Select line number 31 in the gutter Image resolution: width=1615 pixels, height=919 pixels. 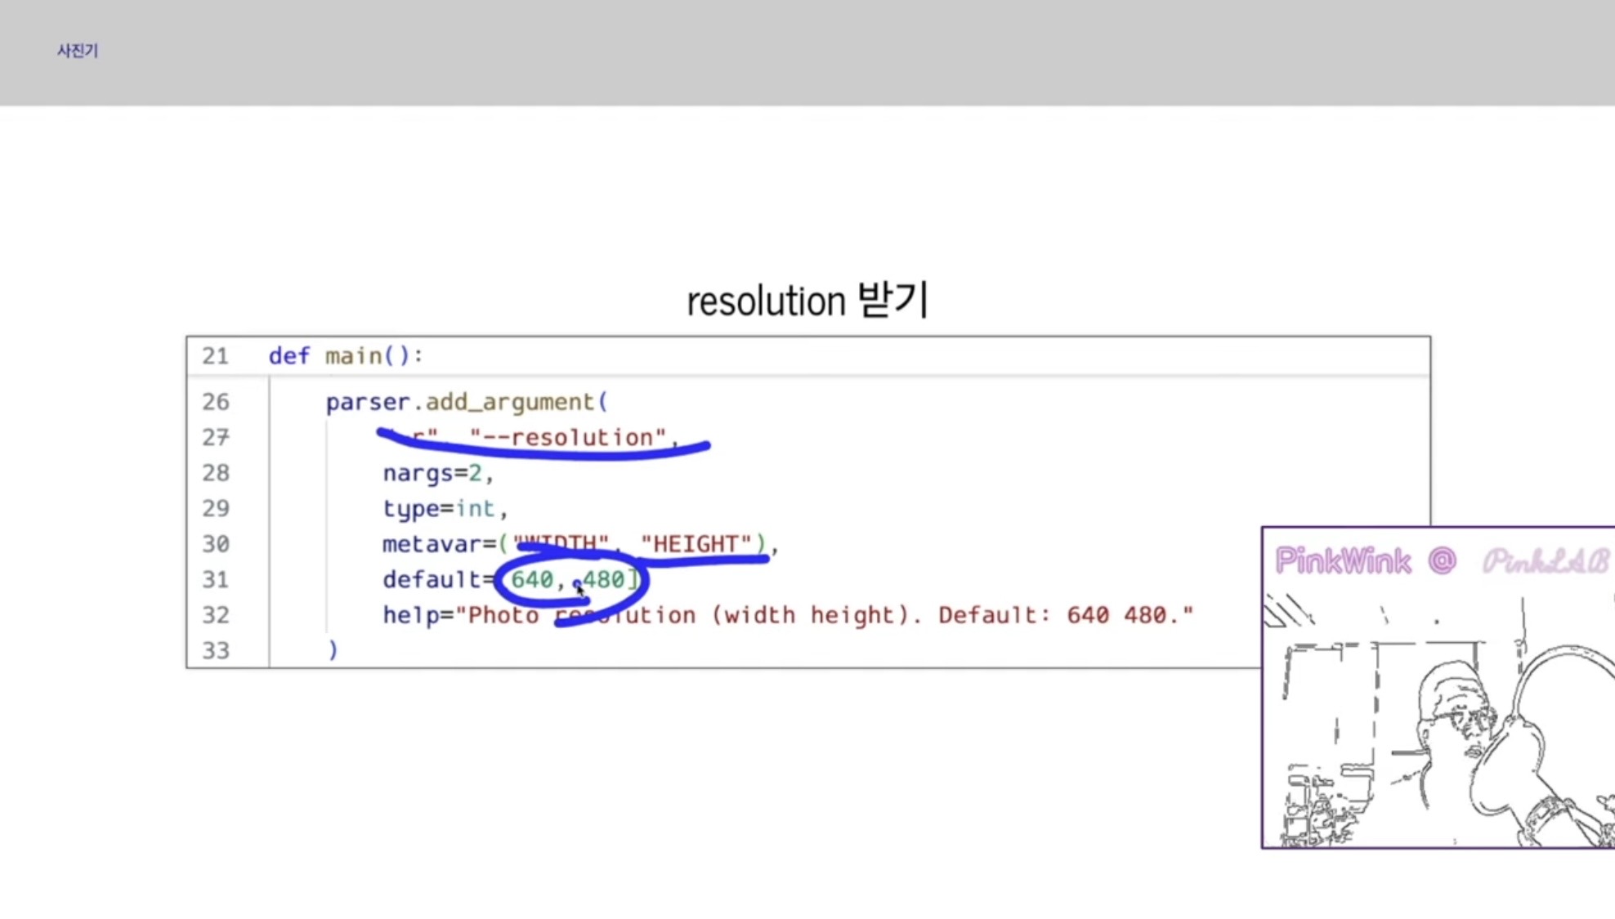pyautogui.click(x=216, y=580)
